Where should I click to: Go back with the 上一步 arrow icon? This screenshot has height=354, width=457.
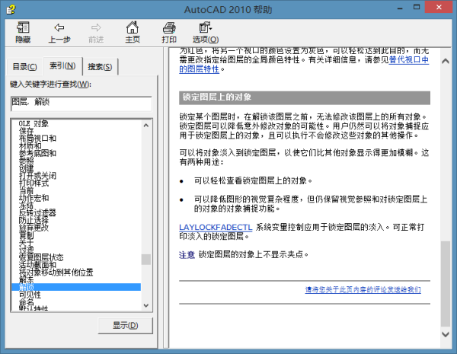click(x=59, y=27)
